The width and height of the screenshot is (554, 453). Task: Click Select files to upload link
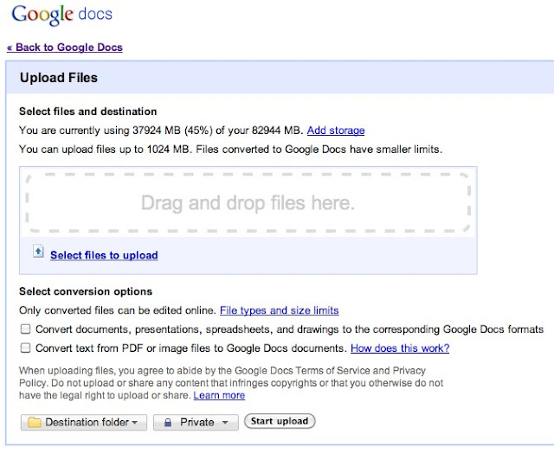[x=104, y=256]
